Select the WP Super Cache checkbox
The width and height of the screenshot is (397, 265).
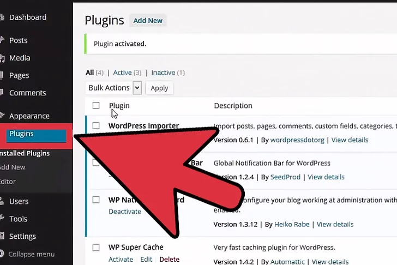point(96,248)
